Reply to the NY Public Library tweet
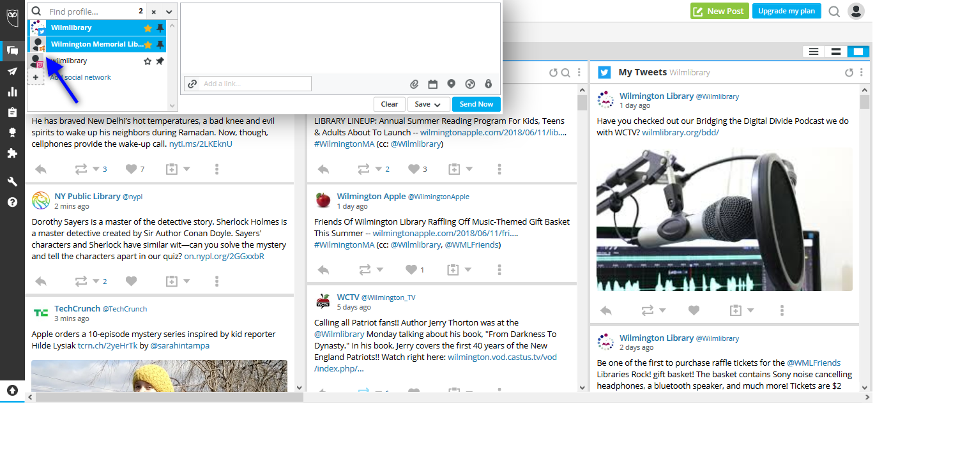The width and height of the screenshot is (974, 450). 41,281
